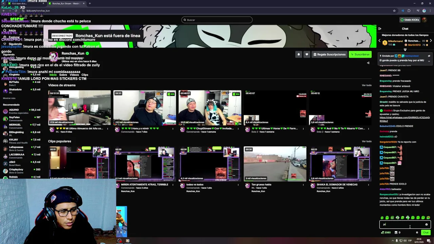Viewport: 434px width, 244px height.
Task: Open Shakadoto followed channel in sidebar
Action: [x=22, y=91]
